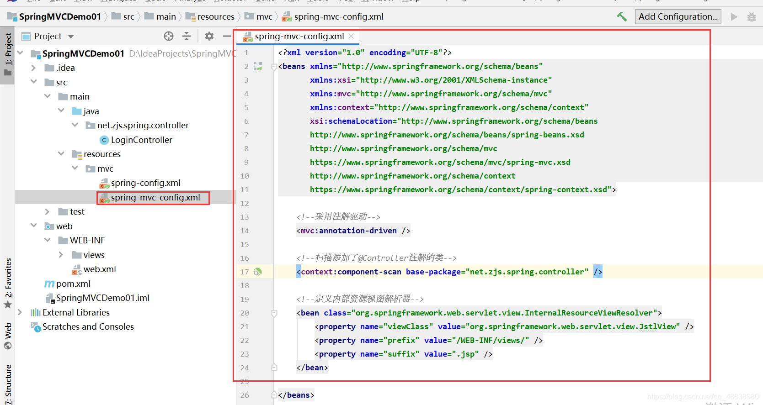The height and width of the screenshot is (405, 763).
Task: Click the Spring gutter icon on line 17
Action: pos(258,272)
